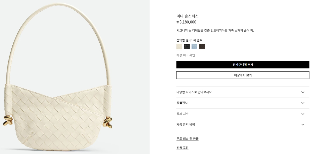Click the 장바구니에 추가 button
310x154 pixels.
point(243,65)
